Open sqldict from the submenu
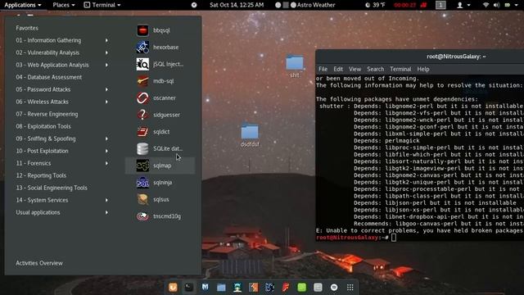Screen dimensions: 524x295 [x=160, y=132]
